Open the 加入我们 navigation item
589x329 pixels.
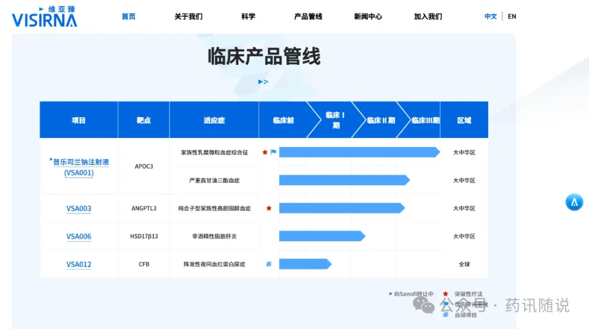coord(428,16)
